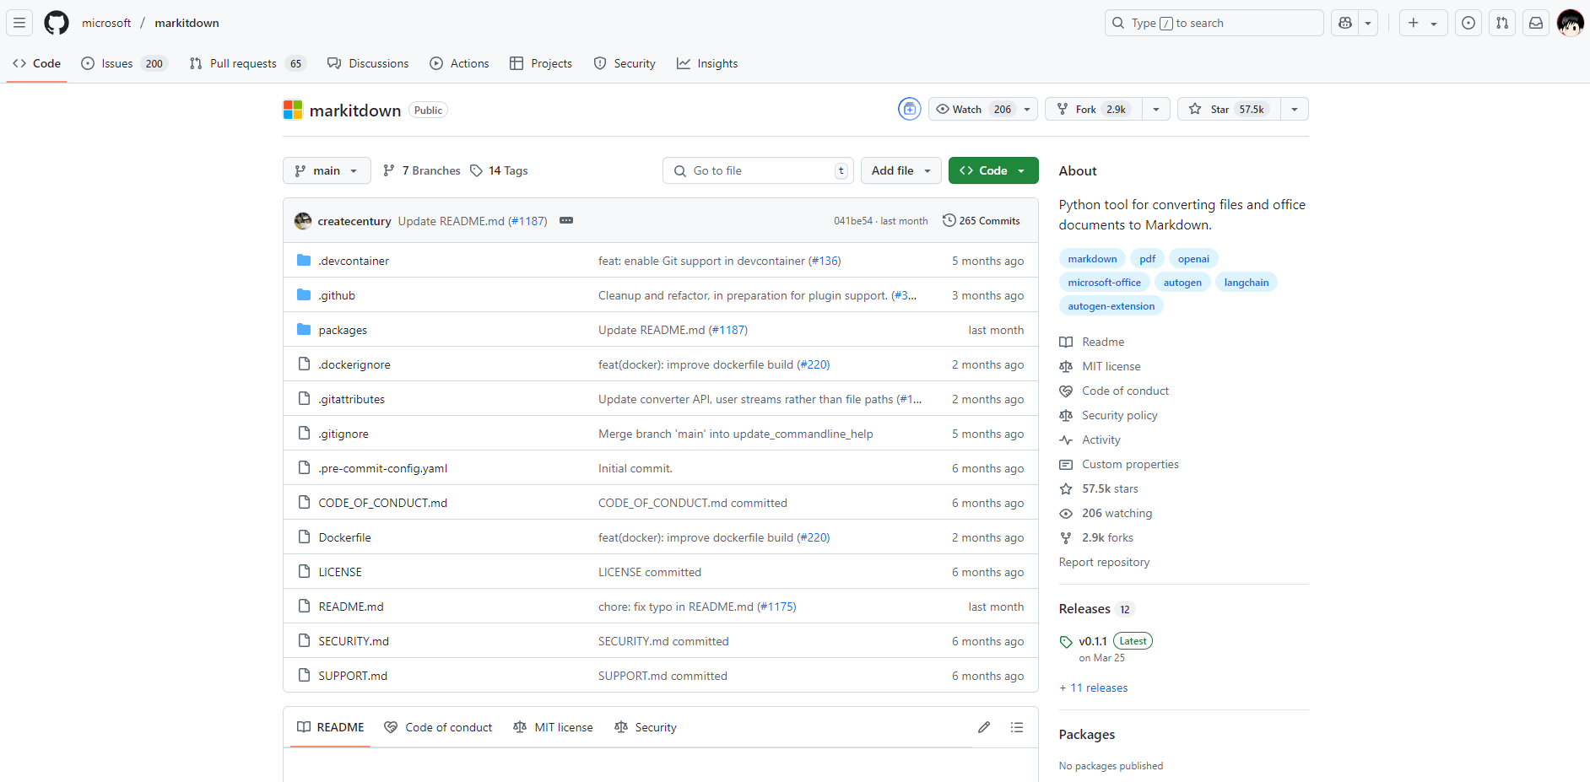Viewport: 1590px width, 782px height.
Task: Open the notifications inbox icon
Action: click(x=1536, y=23)
